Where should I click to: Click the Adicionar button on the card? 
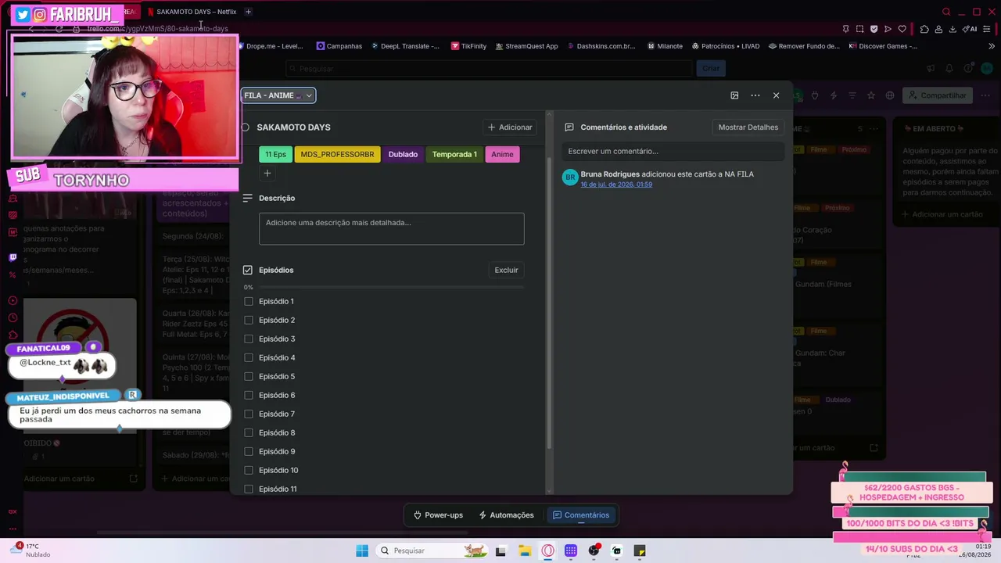point(510,127)
